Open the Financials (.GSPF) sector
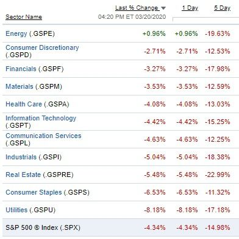 click(x=21, y=69)
